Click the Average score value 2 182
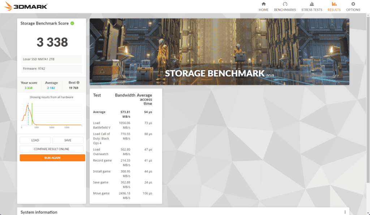Screen dimensions: 370x215 [x=51, y=88]
